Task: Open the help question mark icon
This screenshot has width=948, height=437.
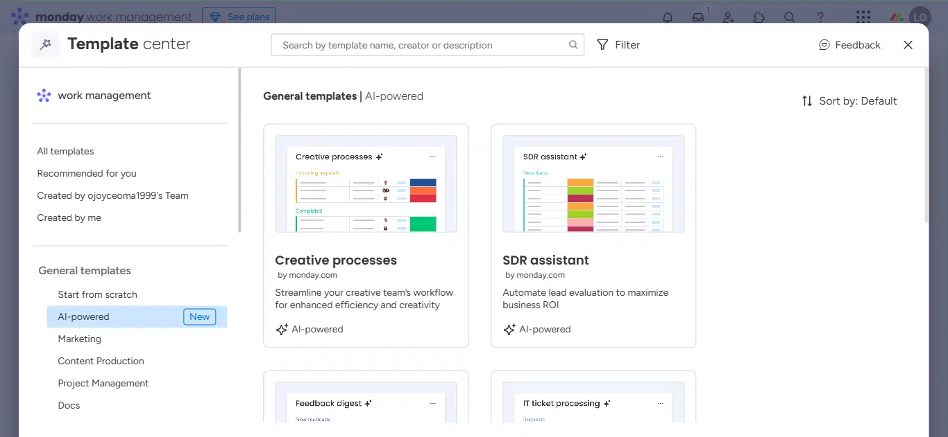Action: coord(820,17)
